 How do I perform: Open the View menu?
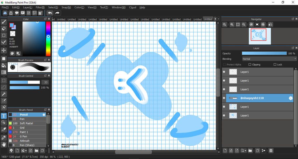(92, 7)
